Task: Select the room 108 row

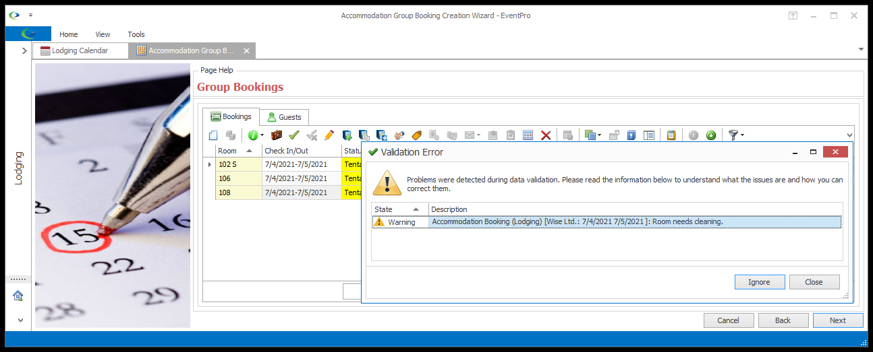Action: (x=283, y=192)
